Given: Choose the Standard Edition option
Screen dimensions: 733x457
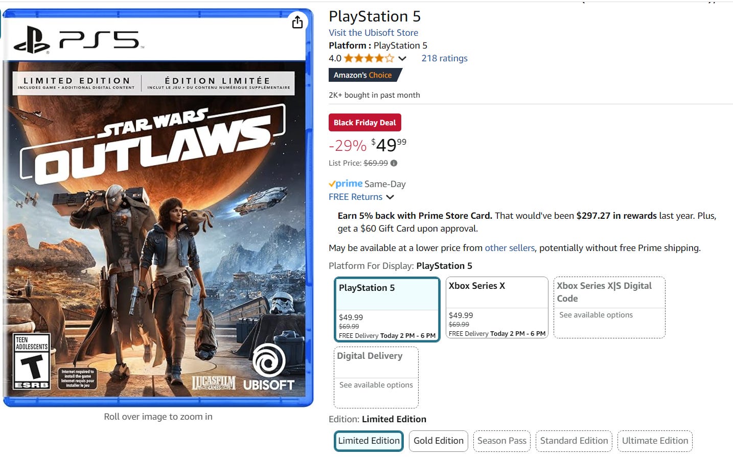Looking at the screenshot, I should click(574, 441).
